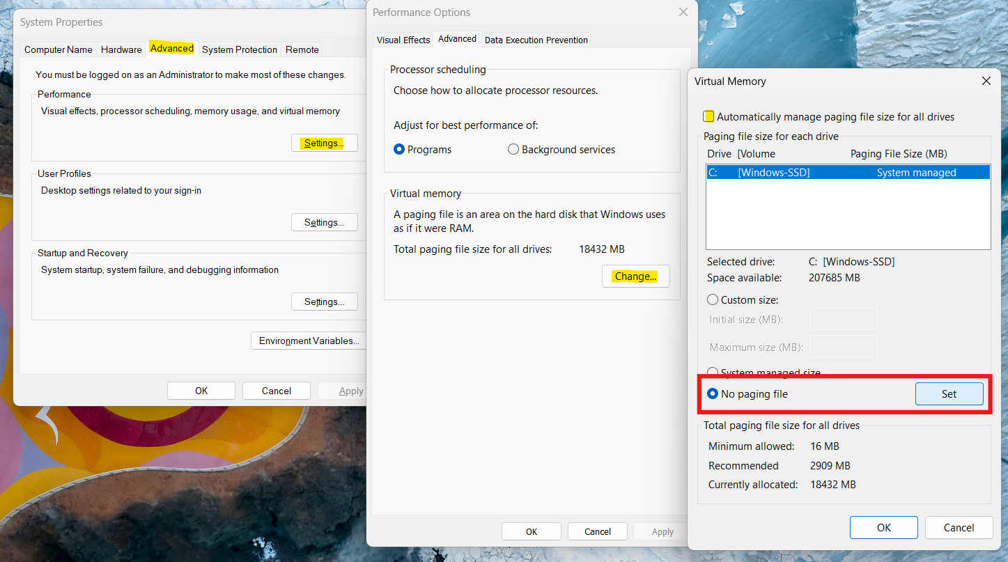This screenshot has height=562, width=1008.
Task: Click Change under Virtual memory
Action: pyautogui.click(x=635, y=276)
